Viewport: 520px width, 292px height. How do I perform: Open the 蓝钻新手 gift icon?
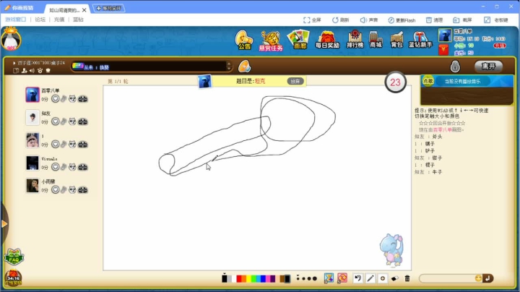pos(420,40)
